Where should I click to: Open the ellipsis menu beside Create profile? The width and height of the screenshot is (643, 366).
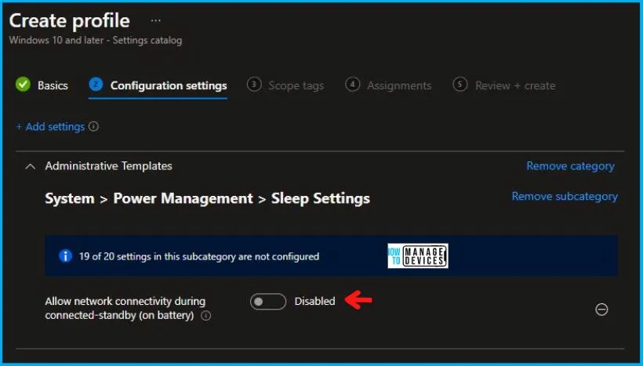pos(155,20)
